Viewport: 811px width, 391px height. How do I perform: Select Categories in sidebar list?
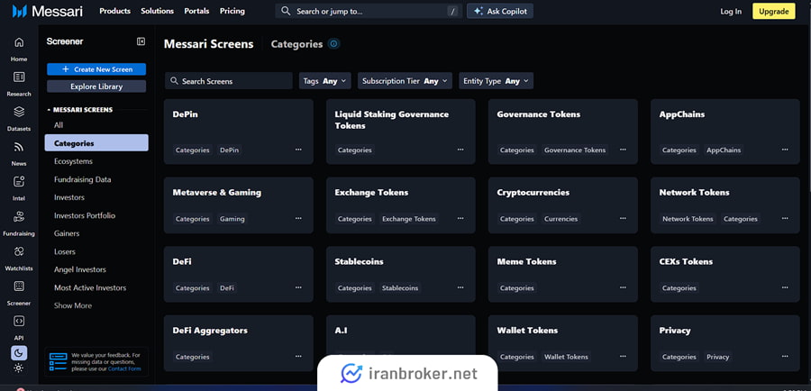click(96, 142)
